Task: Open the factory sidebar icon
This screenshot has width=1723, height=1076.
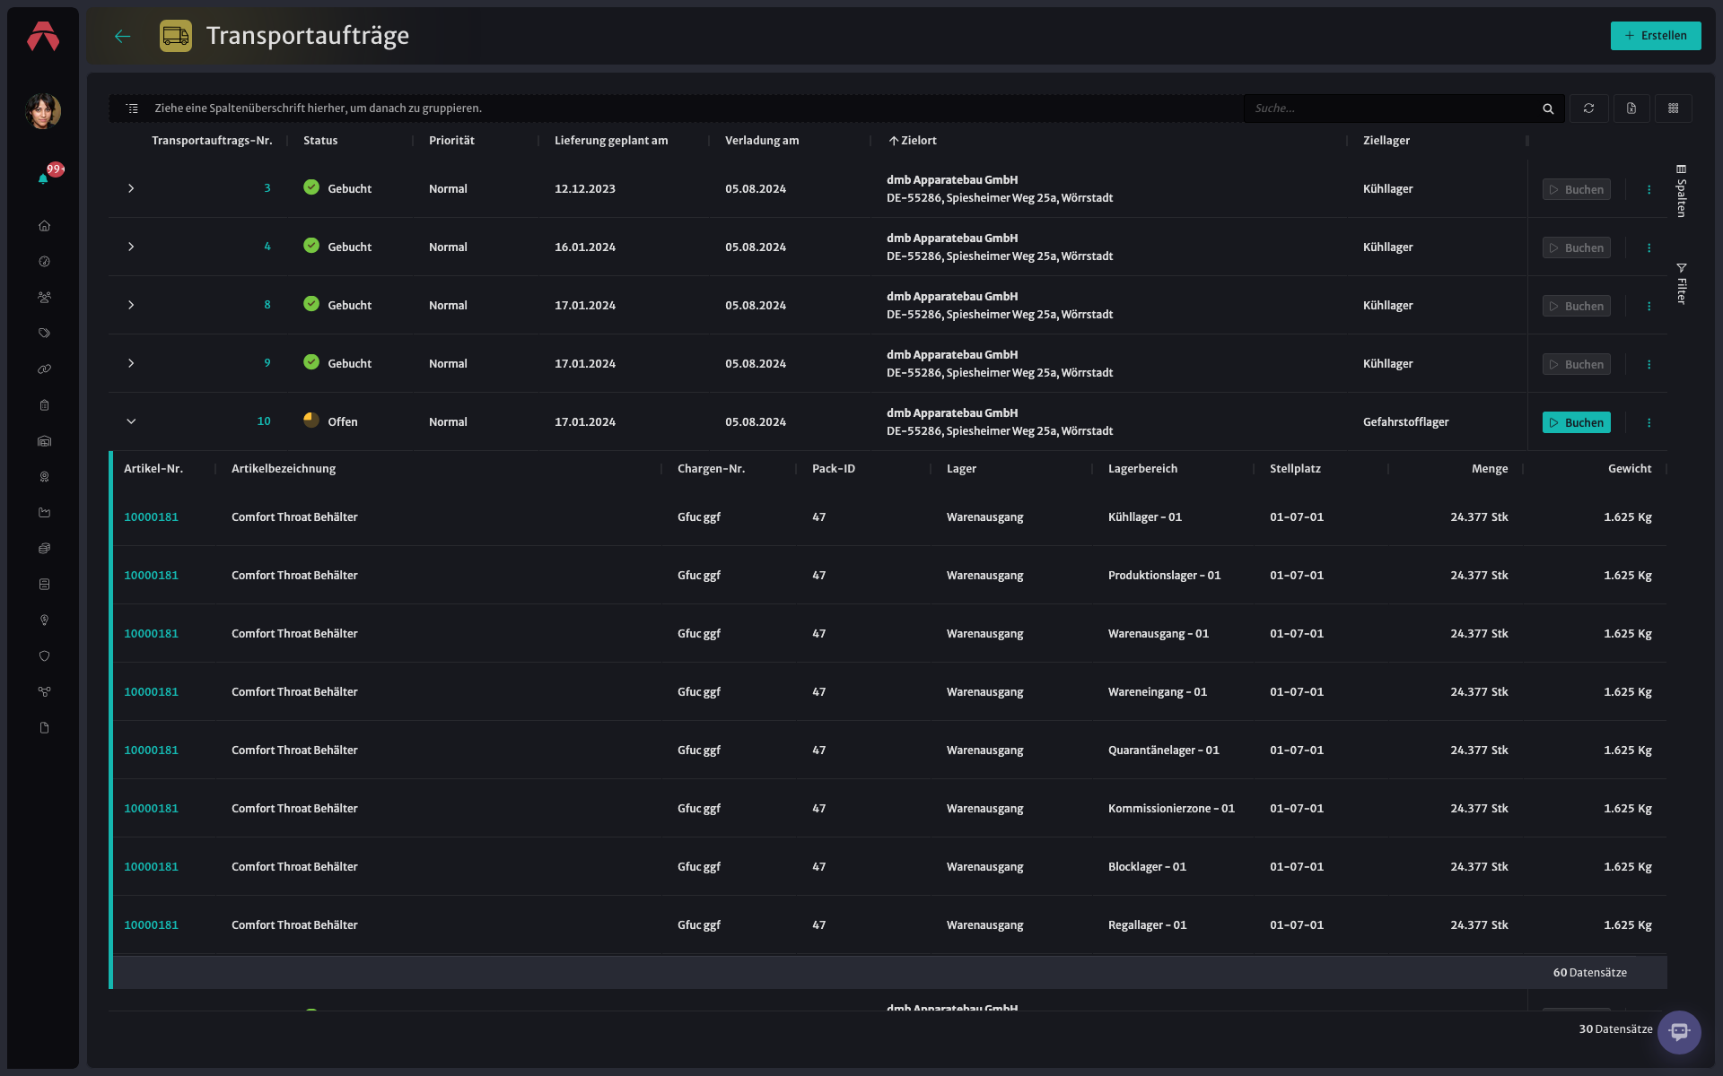Action: pos(44,513)
